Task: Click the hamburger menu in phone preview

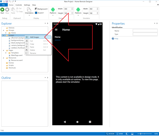Action: tap(56, 30)
